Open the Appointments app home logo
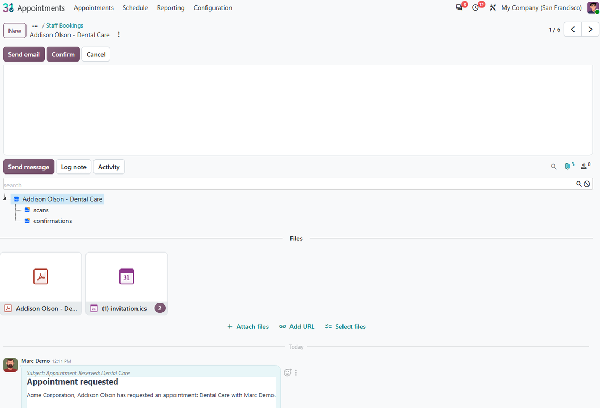 click(x=8, y=7)
